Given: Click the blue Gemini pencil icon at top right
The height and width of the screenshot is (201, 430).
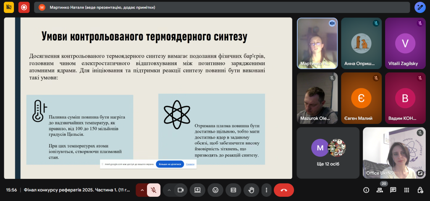Looking at the screenshot, I should point(420,7).
